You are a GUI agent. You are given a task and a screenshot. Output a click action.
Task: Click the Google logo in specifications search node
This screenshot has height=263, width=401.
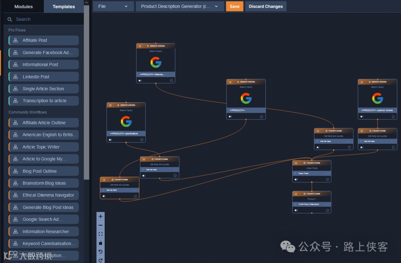pyautogui.click(x=126, y=121)
